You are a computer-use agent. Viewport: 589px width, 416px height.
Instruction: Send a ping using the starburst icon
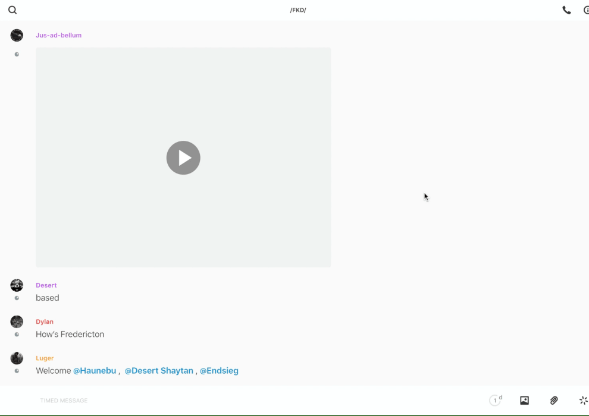(x=583, y=401)
